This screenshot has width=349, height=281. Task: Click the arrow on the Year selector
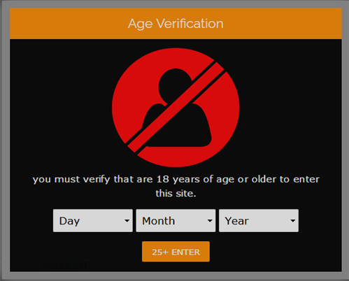click(x=293, y=221)
